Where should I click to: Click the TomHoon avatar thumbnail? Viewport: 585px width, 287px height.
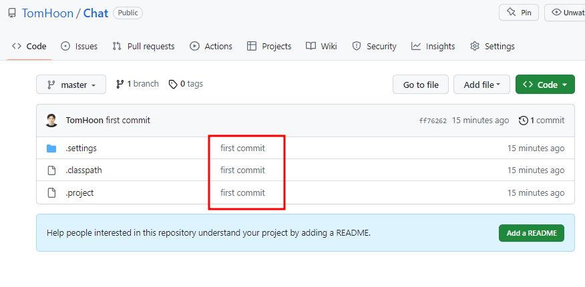pyautogui.click(x=51, y=121)
